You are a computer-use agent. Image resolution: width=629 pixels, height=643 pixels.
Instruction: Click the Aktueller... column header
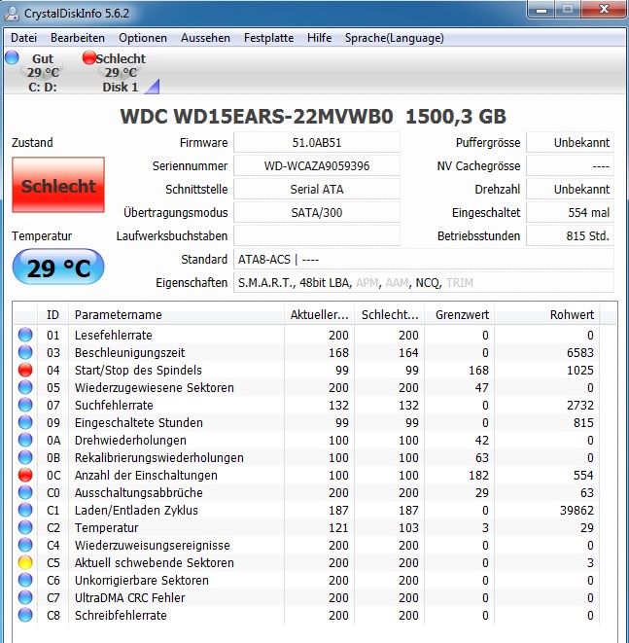320,315
